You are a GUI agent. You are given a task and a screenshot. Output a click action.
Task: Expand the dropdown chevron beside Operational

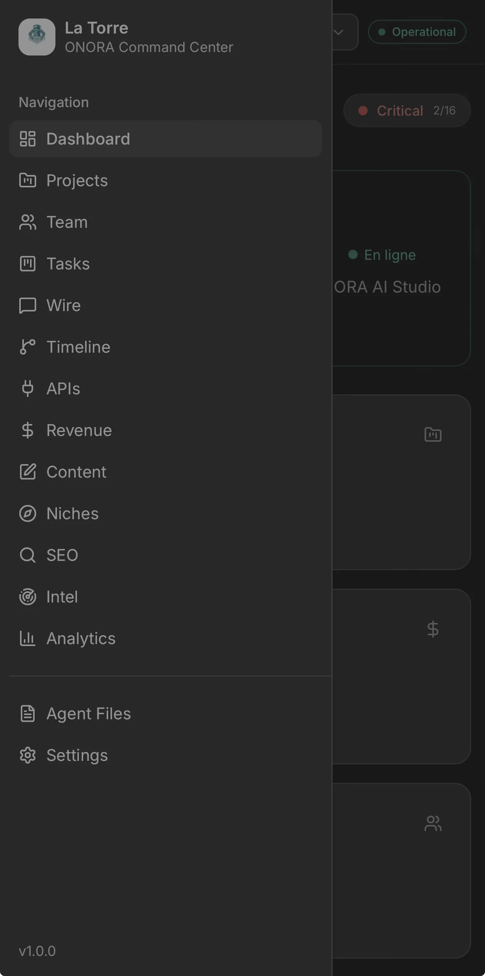pyautogui.click(x=339, y=32)
